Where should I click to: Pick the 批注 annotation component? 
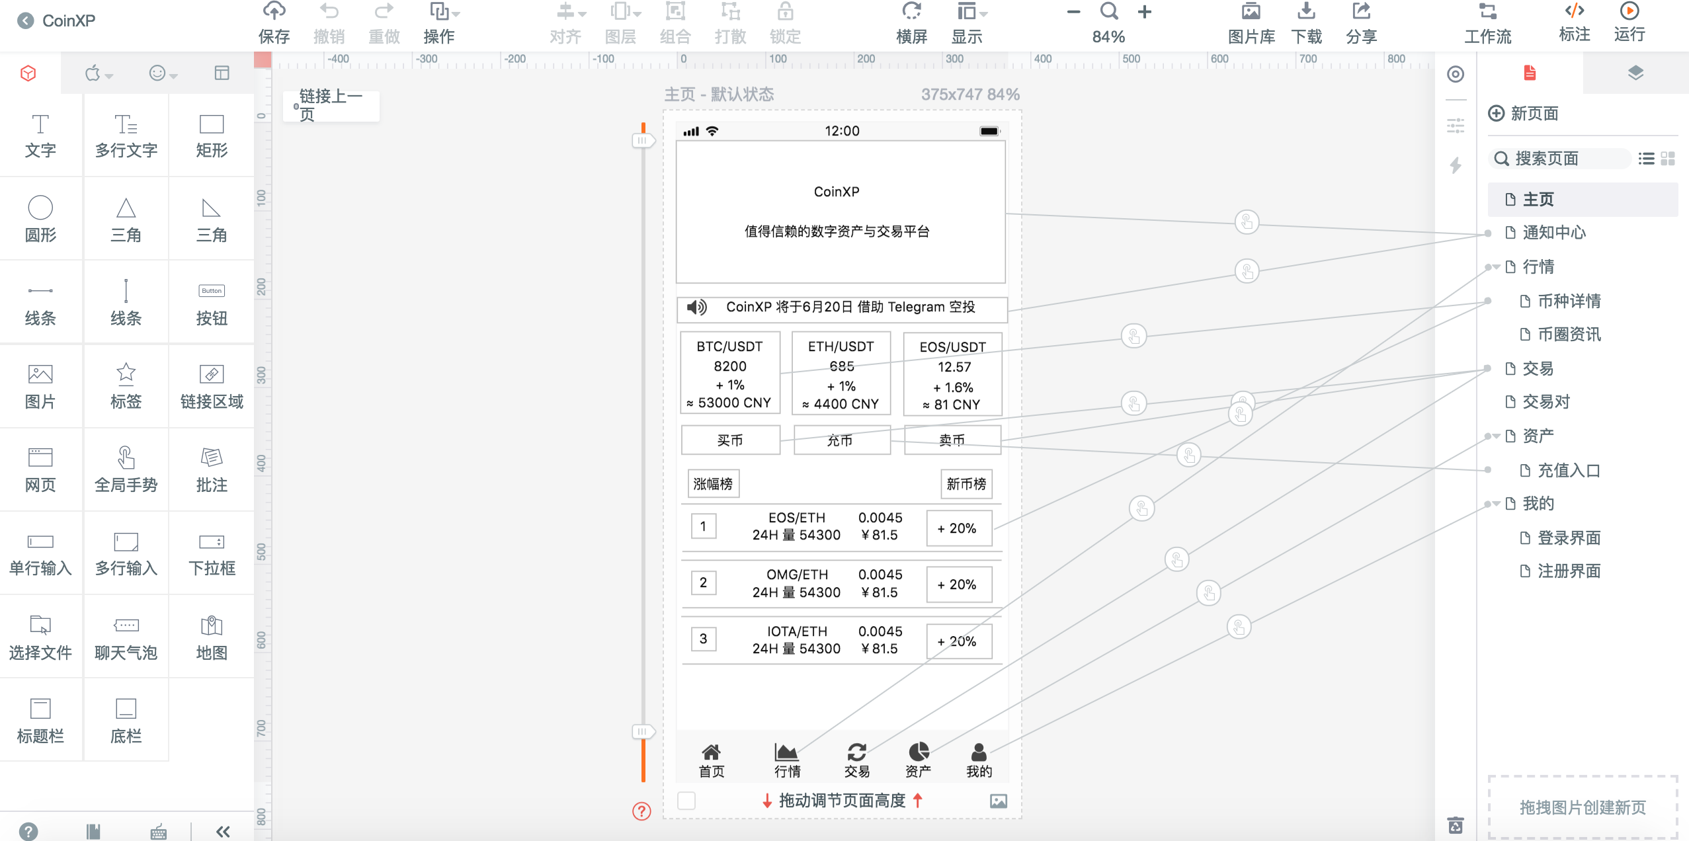click(x=212, y=469)
